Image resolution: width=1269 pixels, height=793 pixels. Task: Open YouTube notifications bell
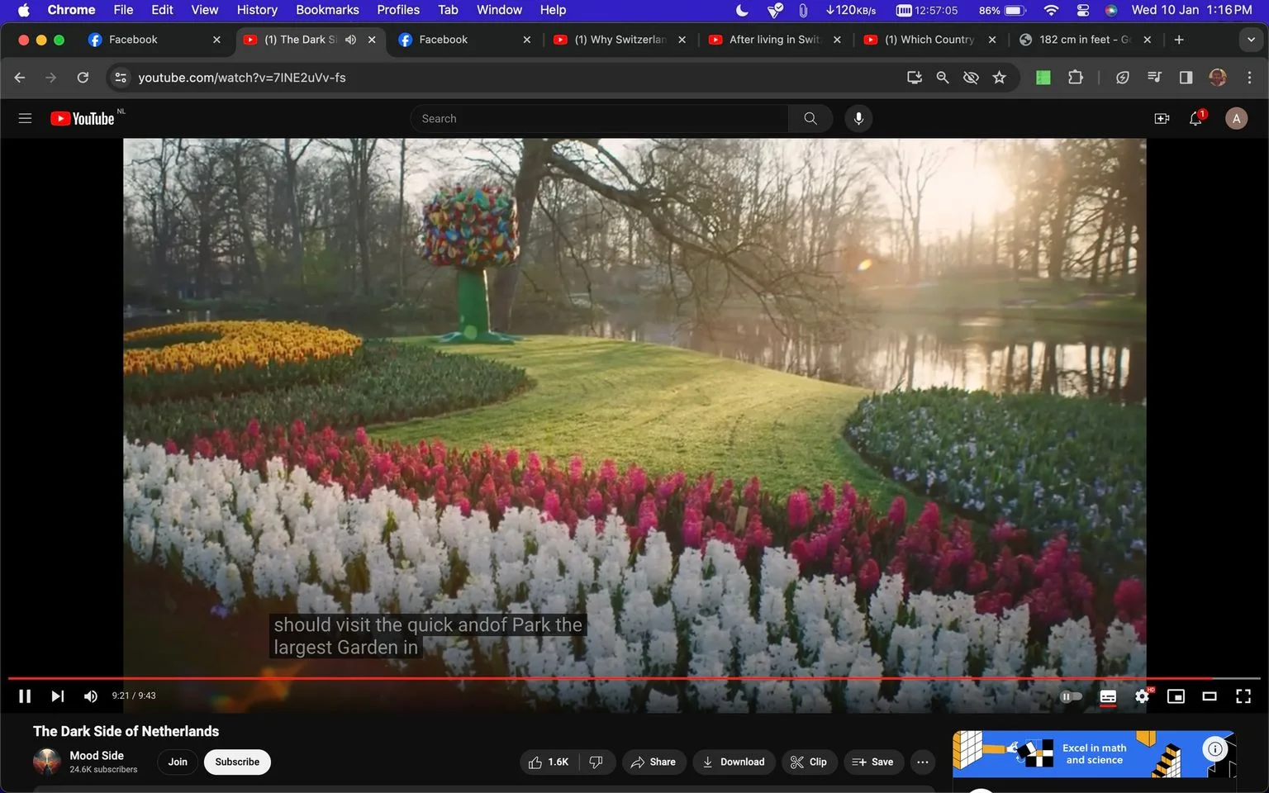1195,118
